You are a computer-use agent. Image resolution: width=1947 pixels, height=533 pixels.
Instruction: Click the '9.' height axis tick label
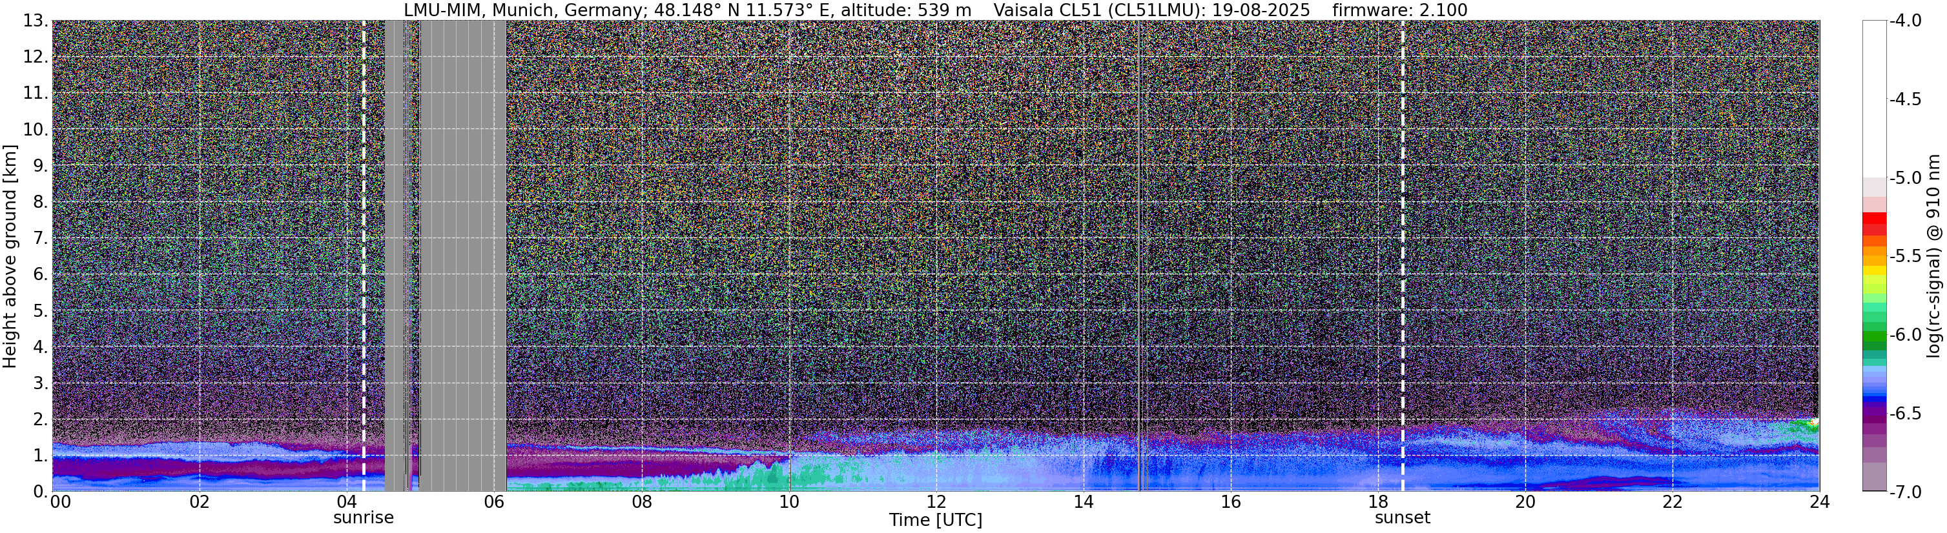coord(40,165)
